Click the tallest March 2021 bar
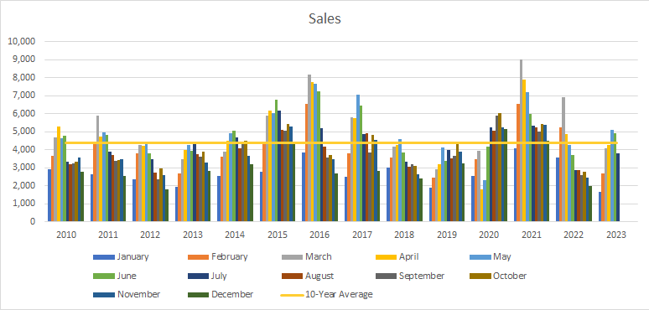The height and width of the screenshot is (310, 649). click(x=521, y=141)
